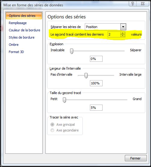Close the dialog with the X icon

(143, 4)
